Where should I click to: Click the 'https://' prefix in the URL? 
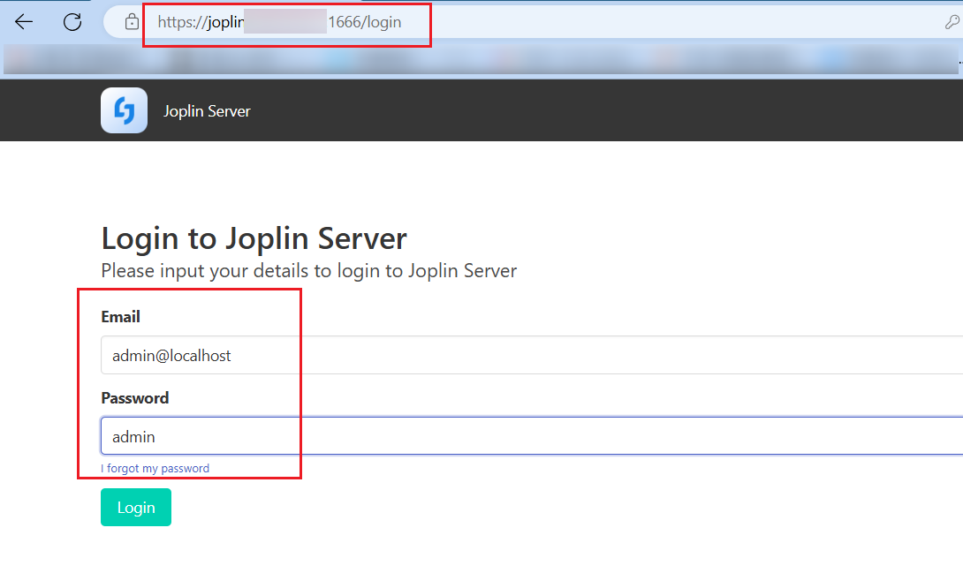180,22
